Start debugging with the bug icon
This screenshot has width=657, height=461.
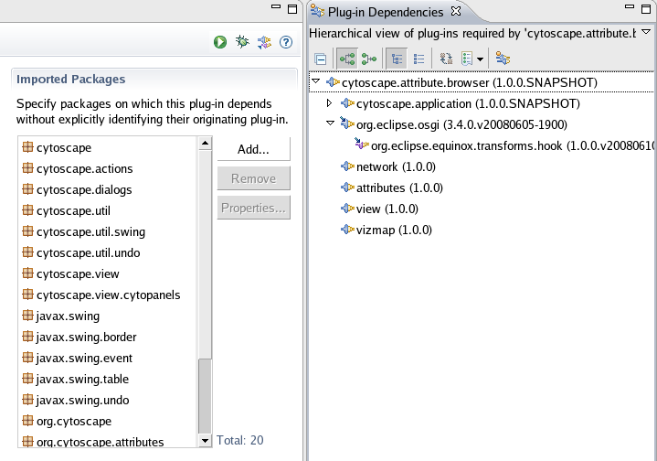(x=242, y=41)
